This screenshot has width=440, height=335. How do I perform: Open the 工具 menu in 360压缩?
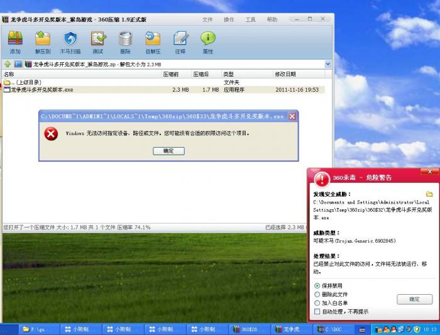click(251, 19)
